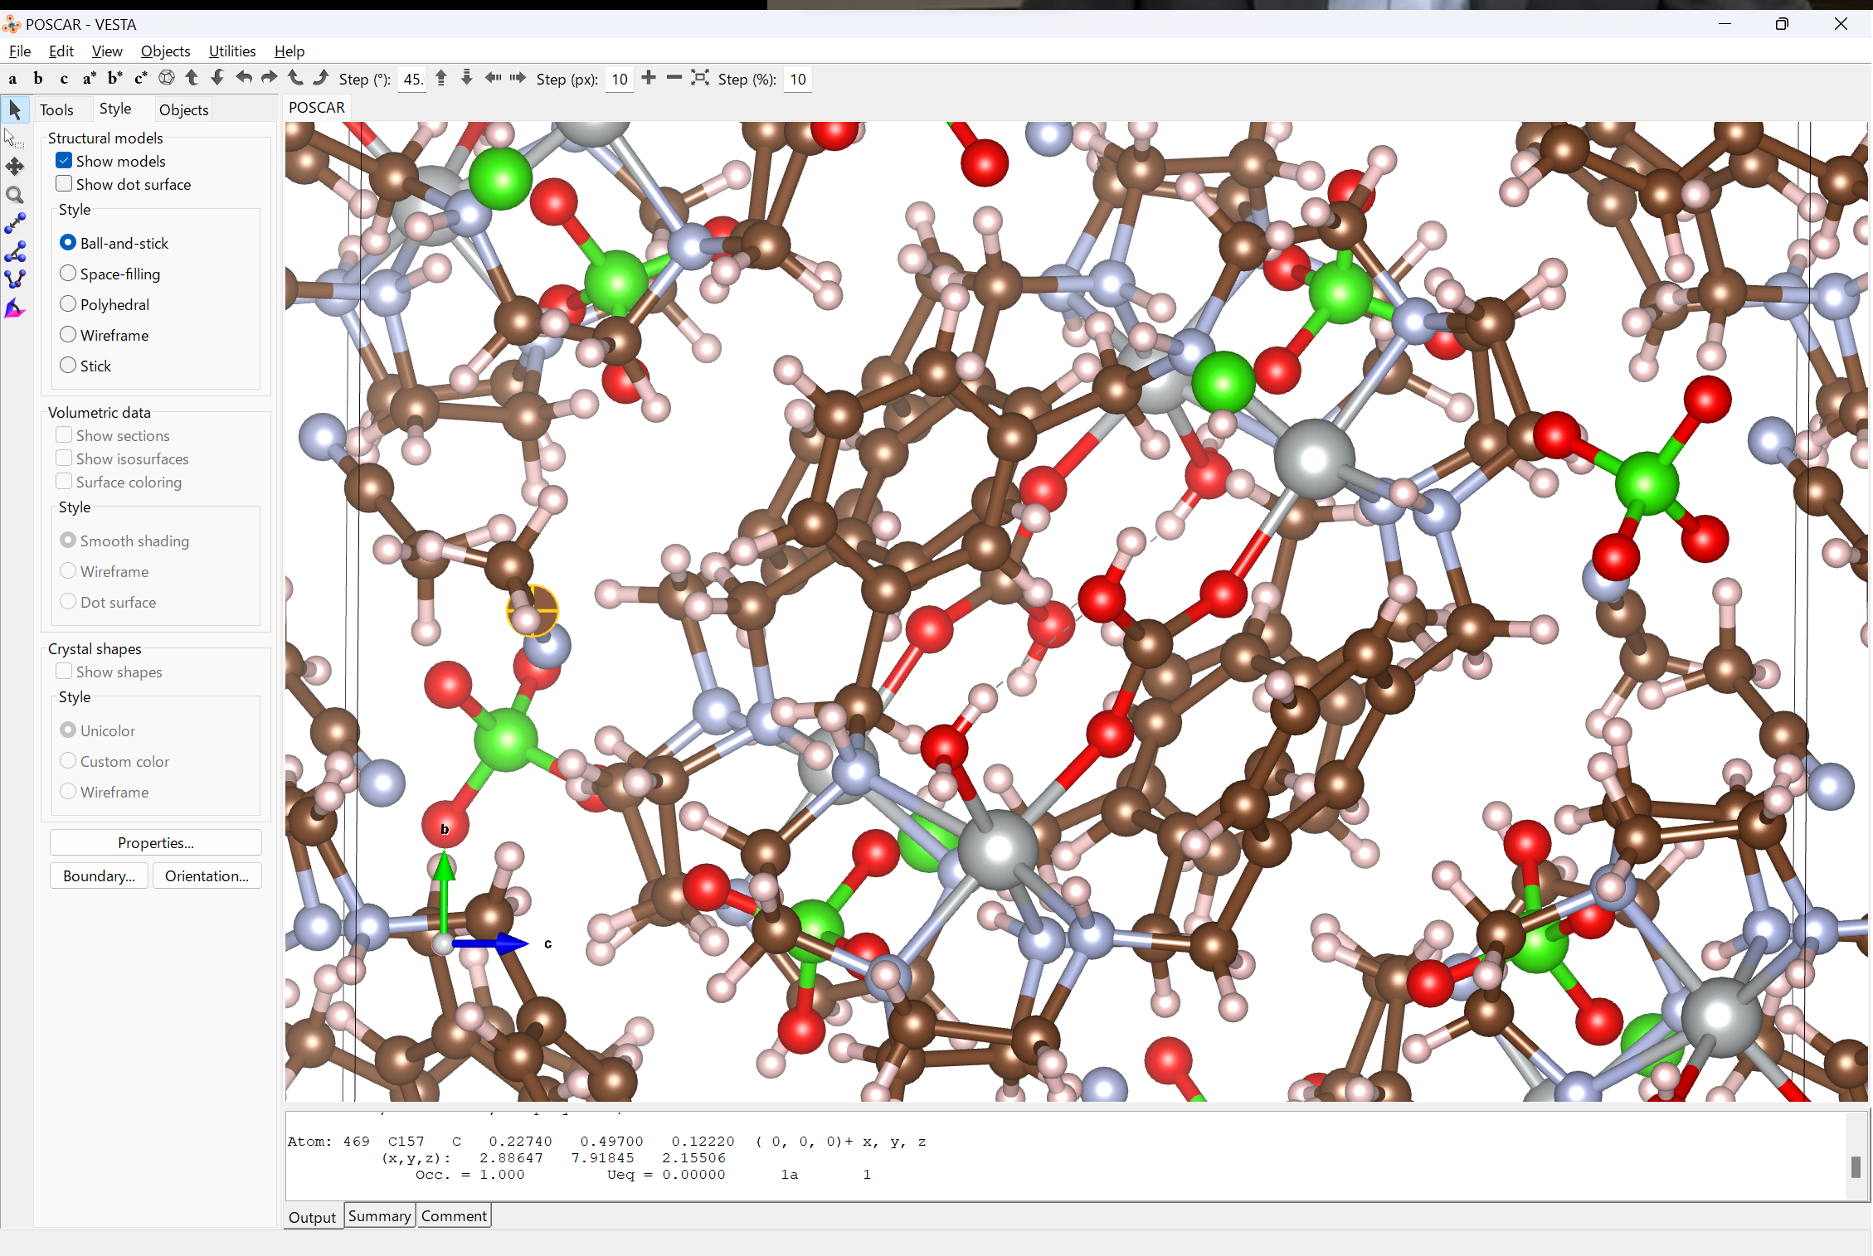Select the Magnify zoom tool
Image resolution: width=1873 pixels, height=1256 pixels.
click(15, 195)
